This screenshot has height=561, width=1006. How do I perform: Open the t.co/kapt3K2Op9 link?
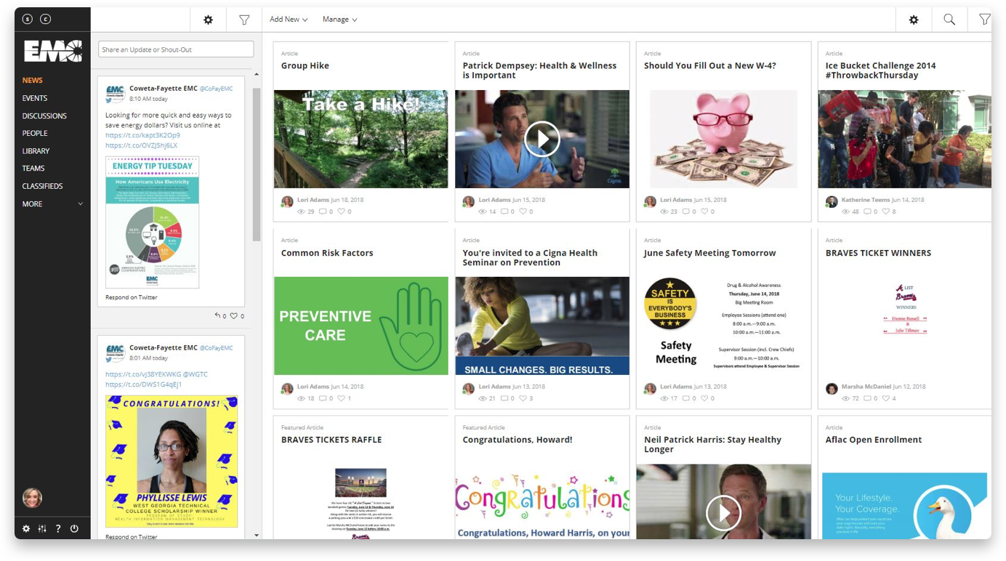(142, 135)
